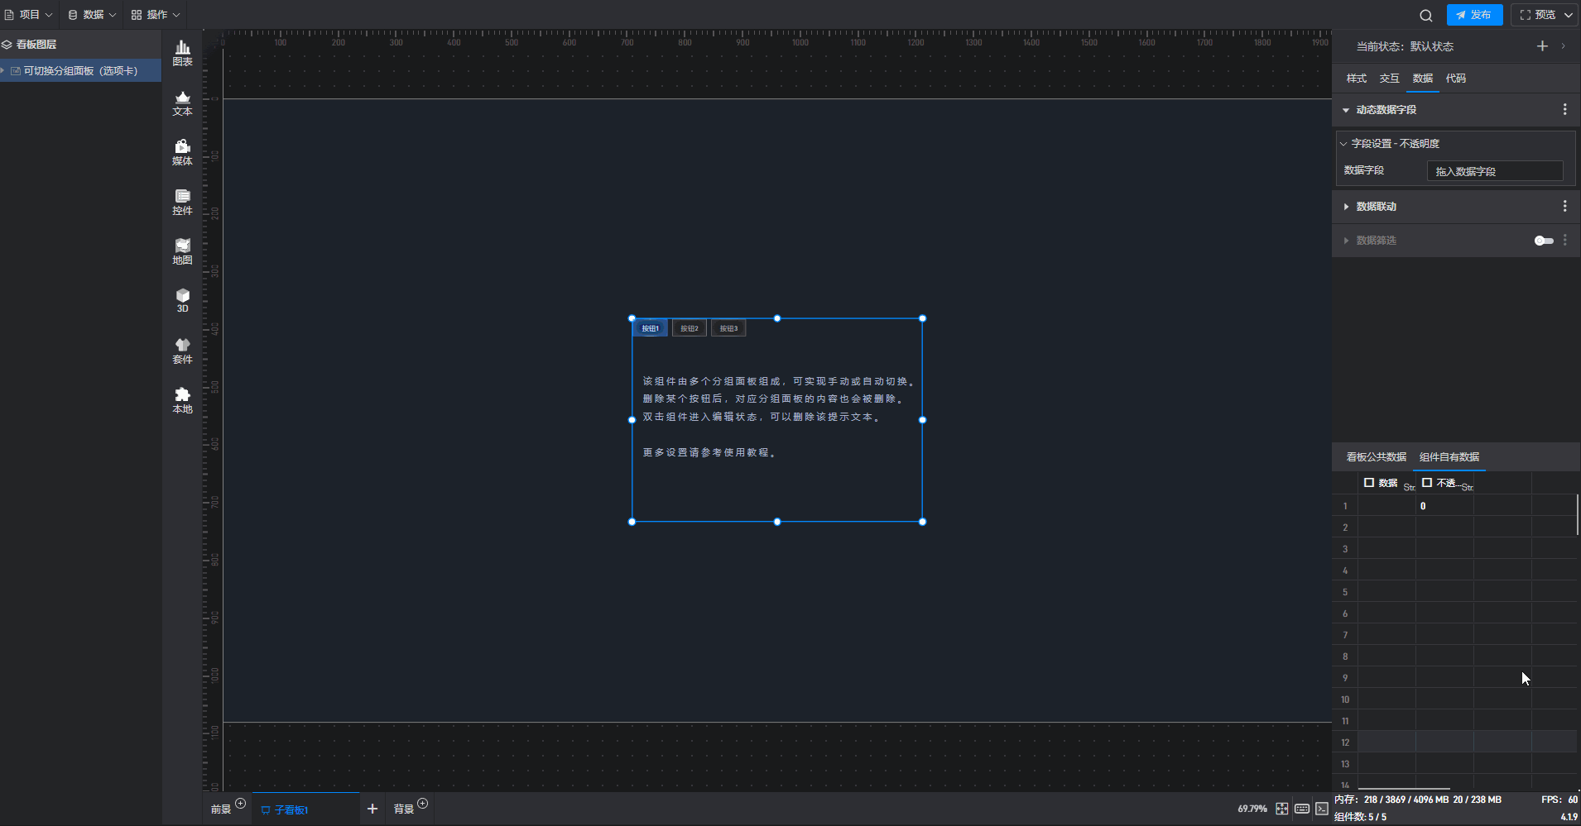This screenshot has width=1581, height=826.
Task: Open the 3D component category
Action: click(x=182, y=300)
